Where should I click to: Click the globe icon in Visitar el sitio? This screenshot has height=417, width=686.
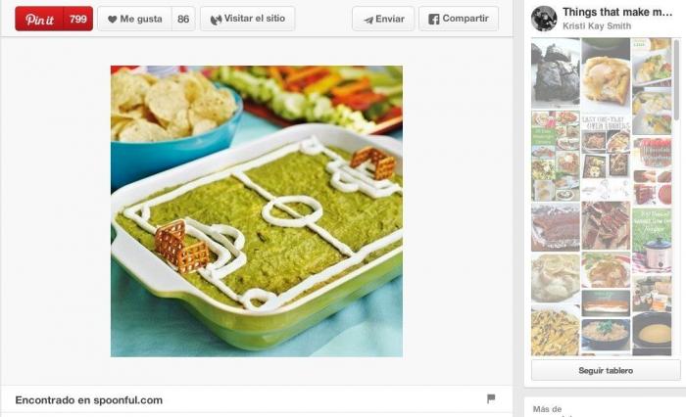pyautogui.click(x=217, y=20)
